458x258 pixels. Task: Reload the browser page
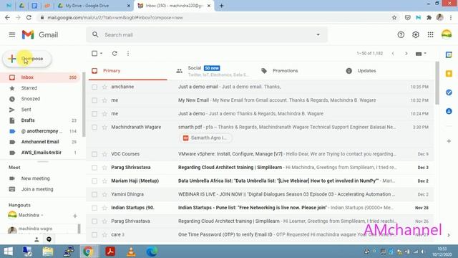pyautogui.click(x=29, y=17)
